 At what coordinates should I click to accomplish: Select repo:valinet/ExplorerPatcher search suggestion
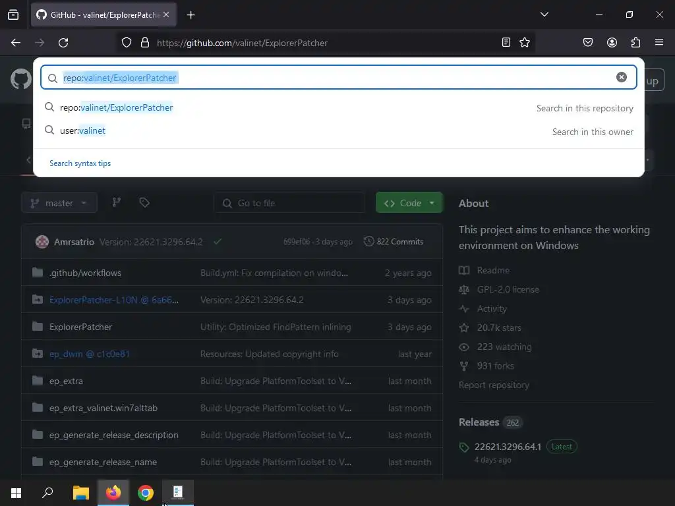tap(338, 107)
